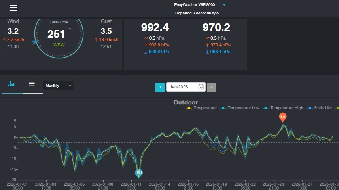Click the 6.6 maximum temperature marker
Screen dimensions: 339x190
(x=283, y=117)
